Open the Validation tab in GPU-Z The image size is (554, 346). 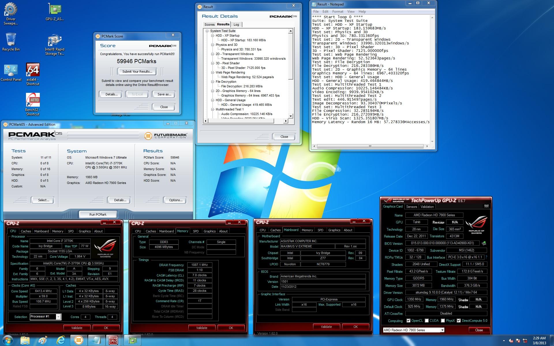(x=427, y=207)
